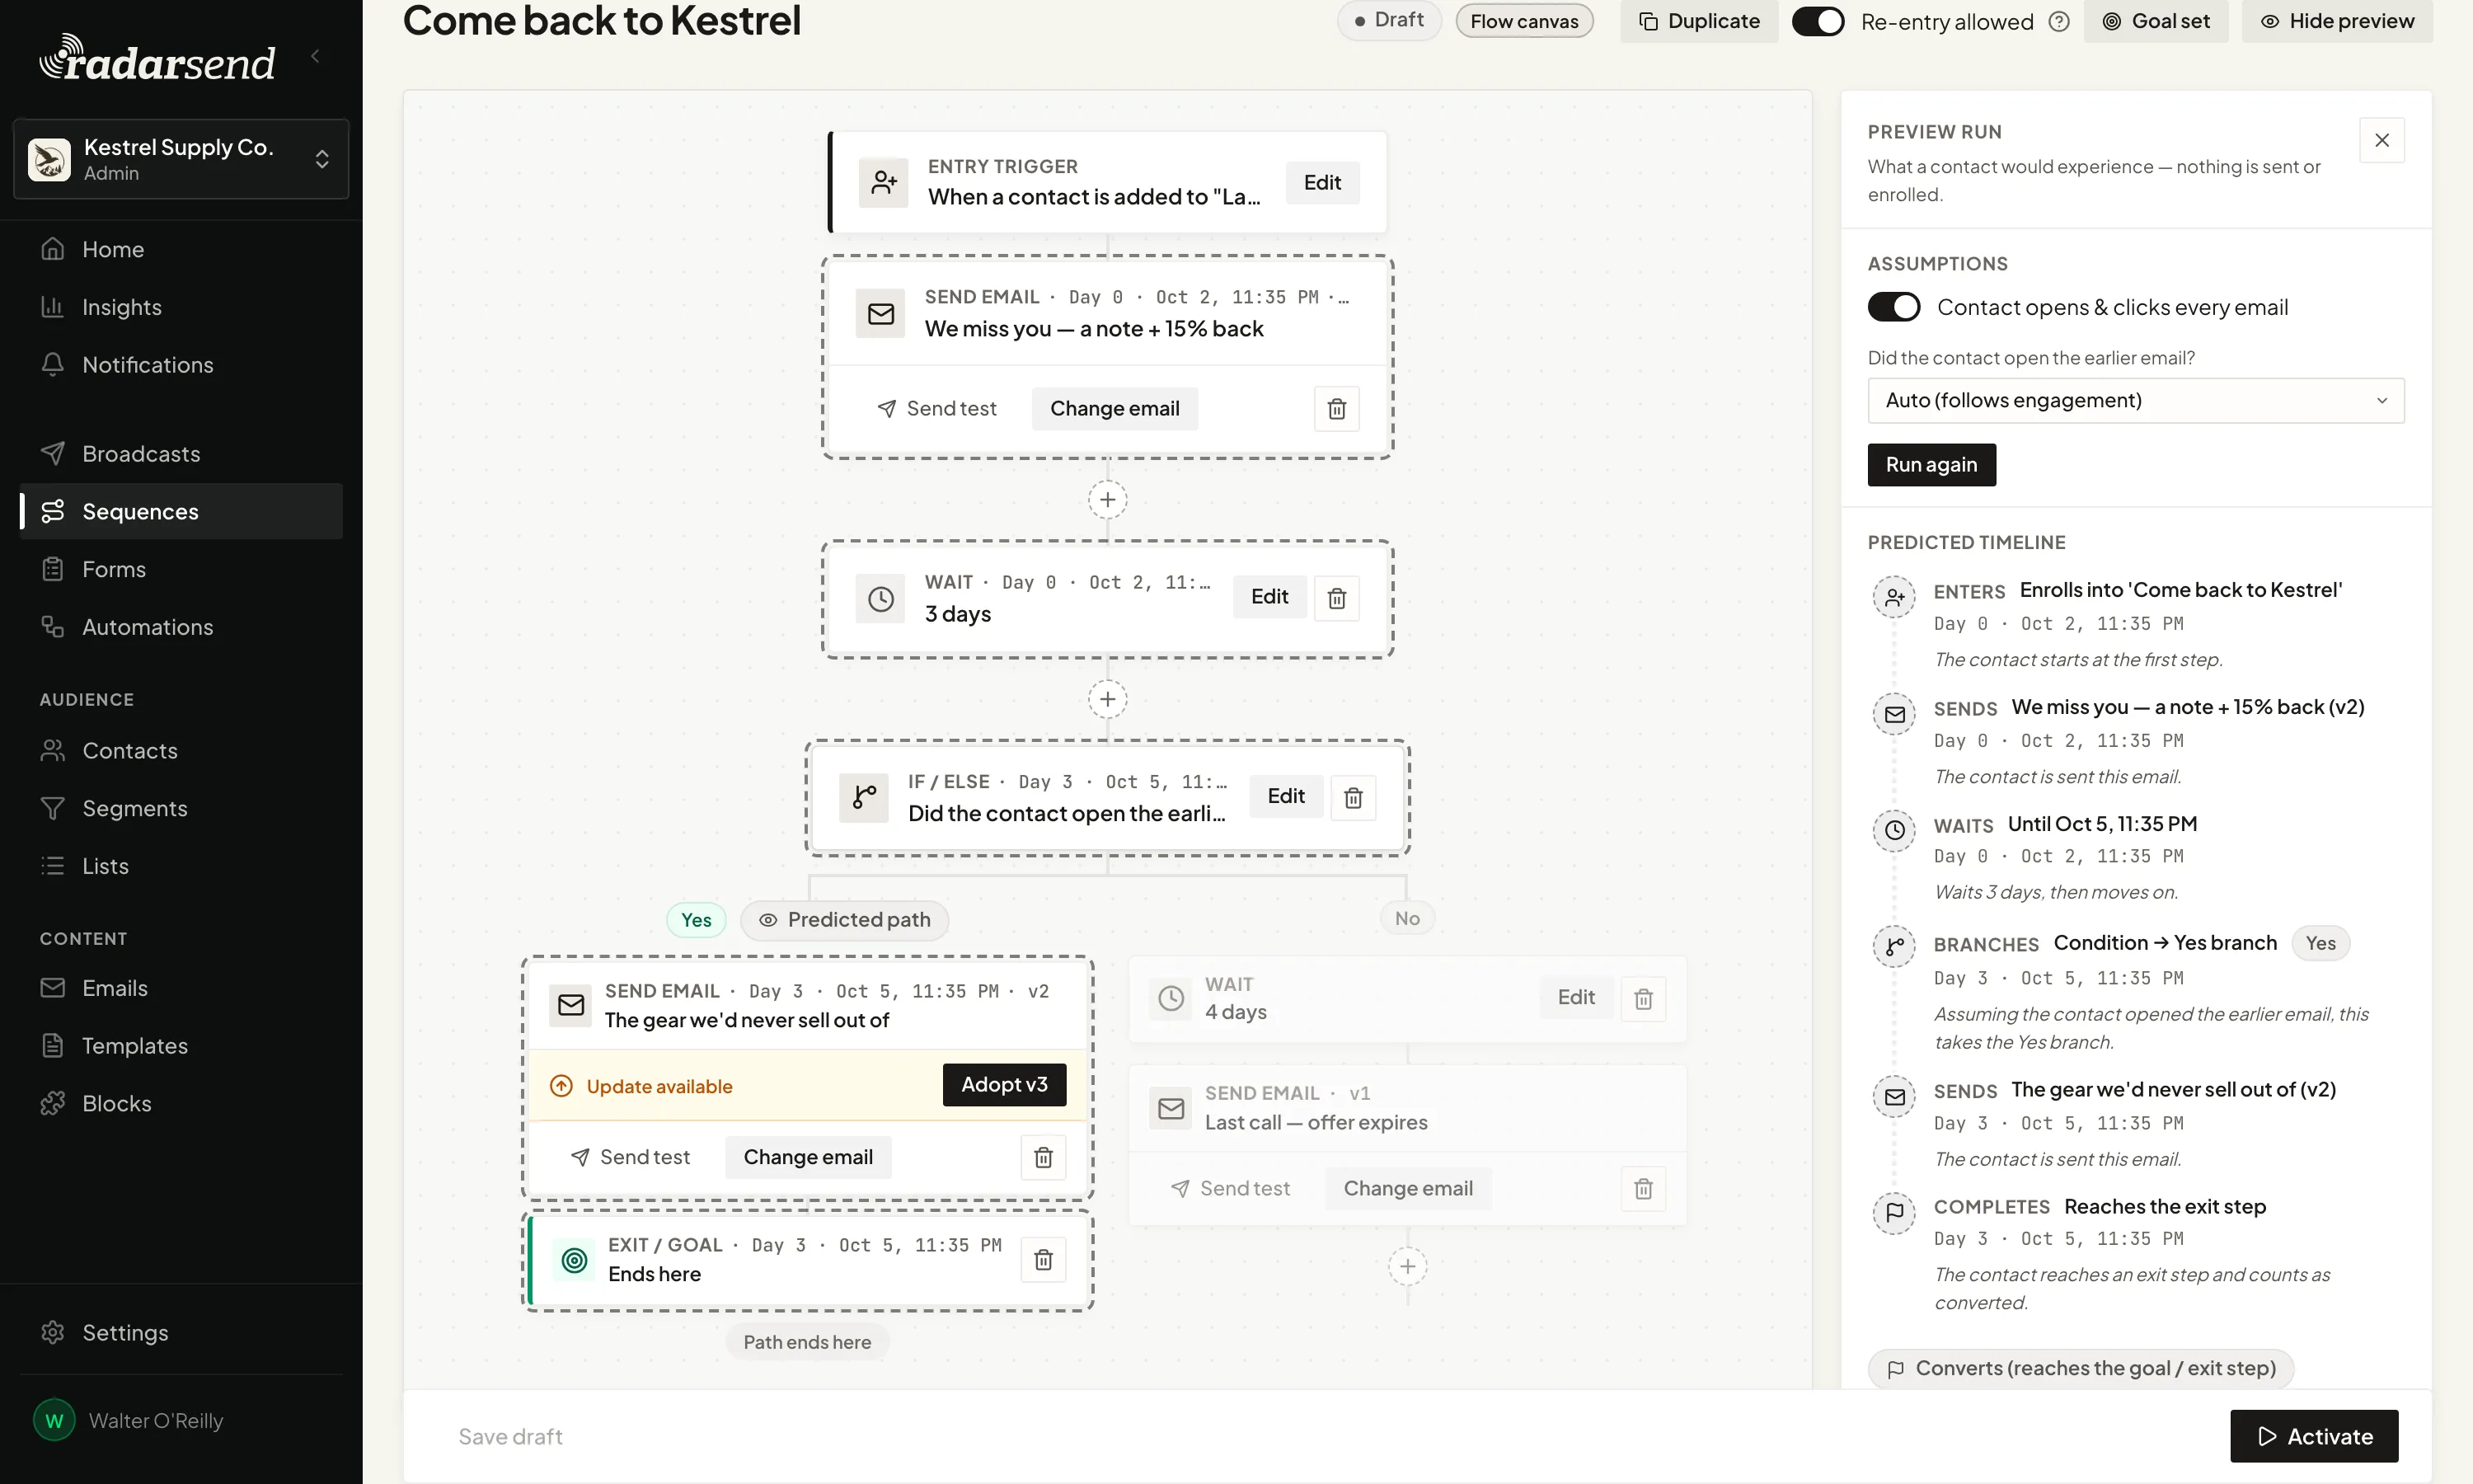The image size is (2473, 1484).
Task: Click the Entry Trigger contact icon
Action: (x=884, y=183)
